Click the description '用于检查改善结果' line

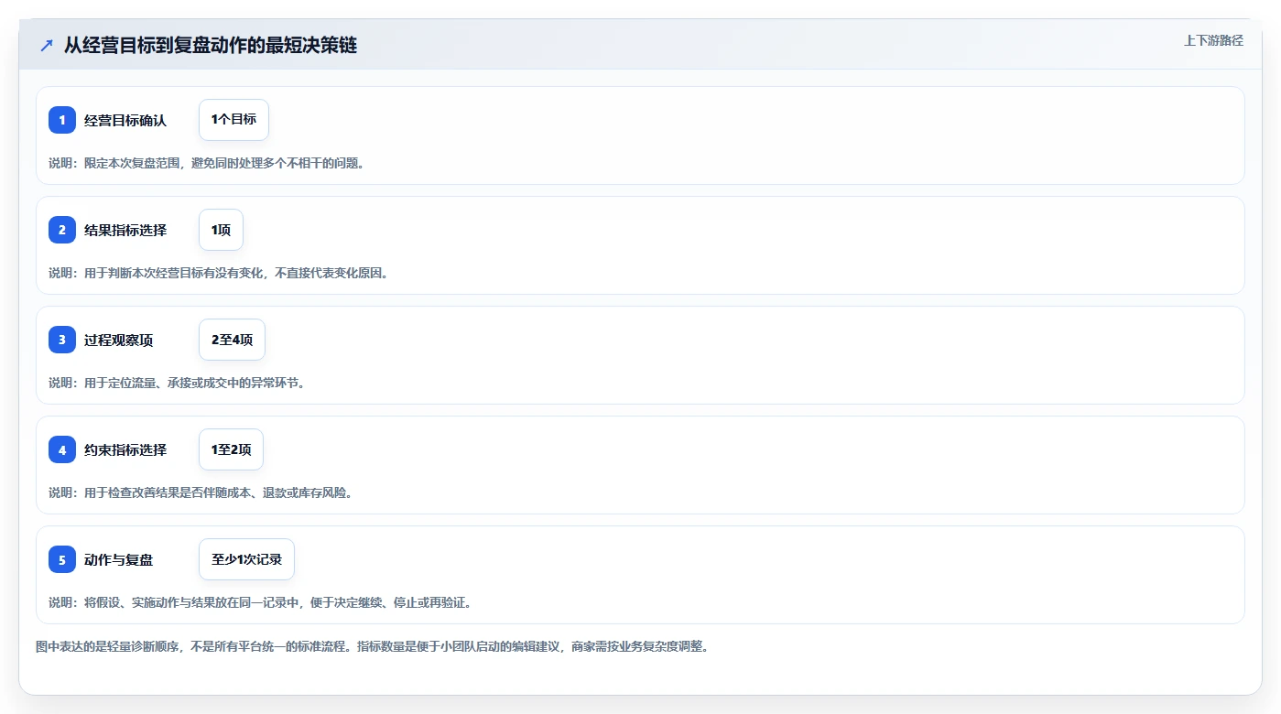(x=201, y=492)
